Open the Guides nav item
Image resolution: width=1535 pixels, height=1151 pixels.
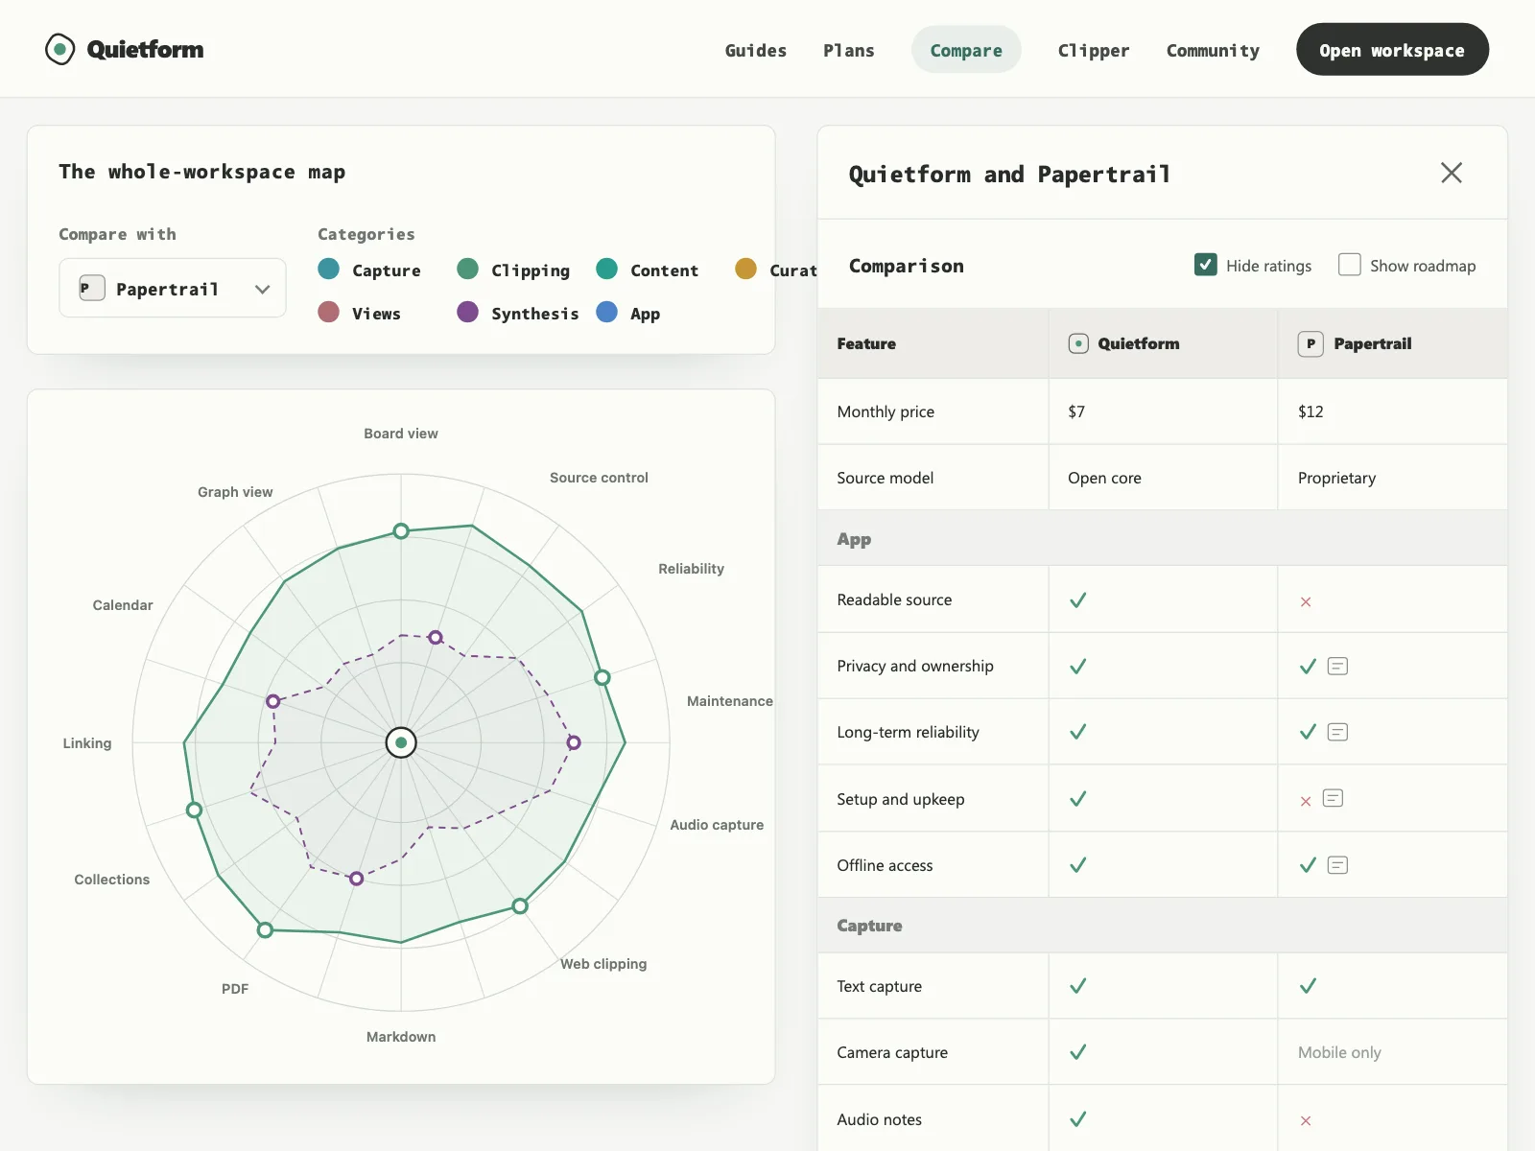point(756,50)
